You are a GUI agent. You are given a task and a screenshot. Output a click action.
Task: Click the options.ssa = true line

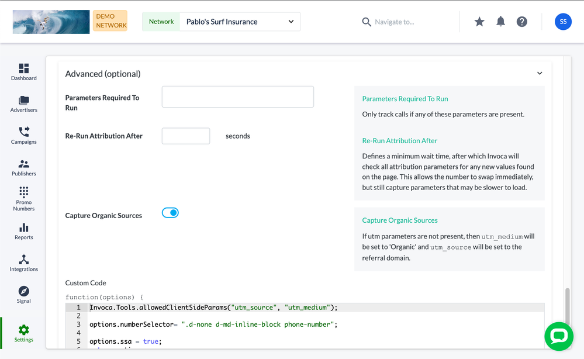[126, 341]
